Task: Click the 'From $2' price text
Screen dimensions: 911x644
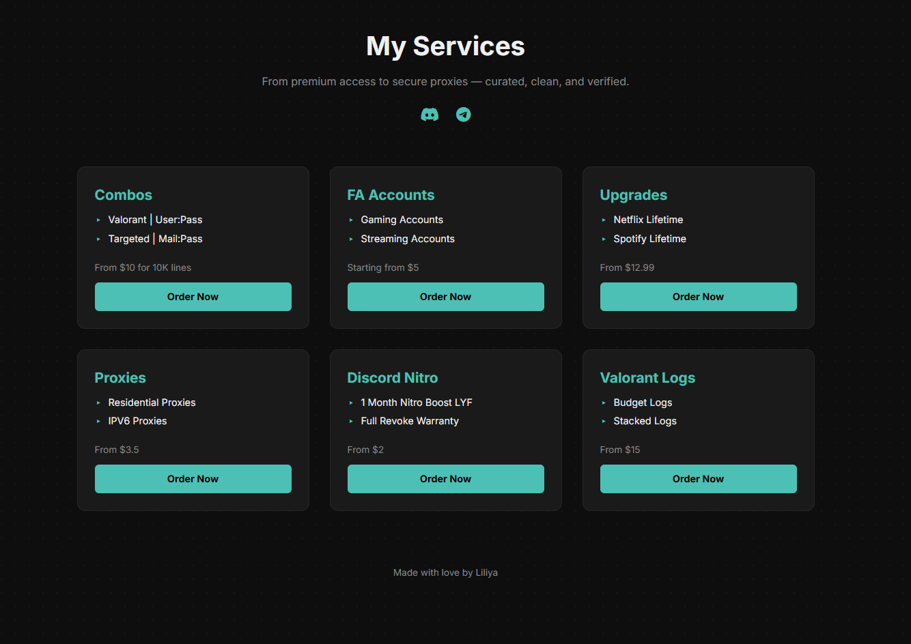Action: pos(365,450)
